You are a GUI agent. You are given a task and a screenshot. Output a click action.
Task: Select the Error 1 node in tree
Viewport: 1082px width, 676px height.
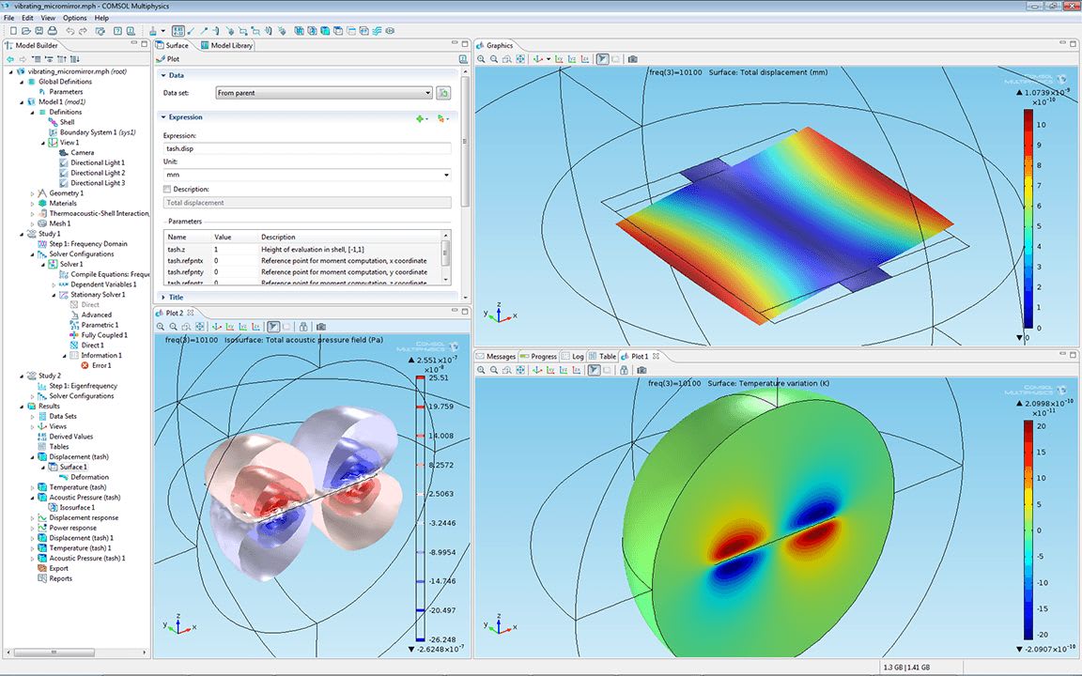coord(96,365)
